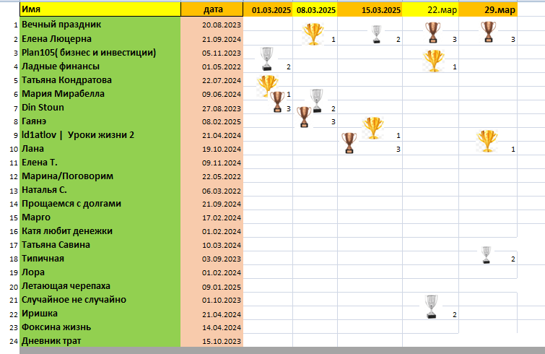Select the 01.03.2025 column header

(268, 9)
